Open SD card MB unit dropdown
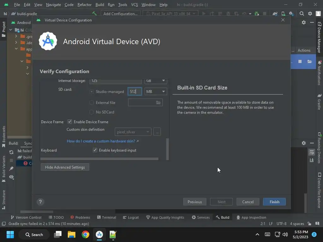The height and width of the screenshot is (242, 323). point(156,91)
